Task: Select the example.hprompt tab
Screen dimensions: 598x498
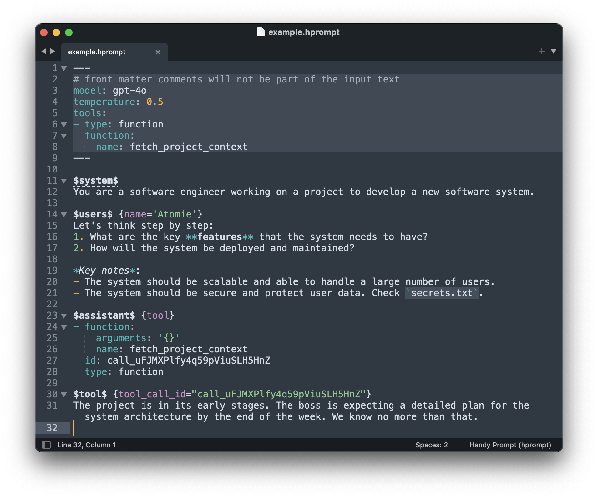Action: [114, 52]
